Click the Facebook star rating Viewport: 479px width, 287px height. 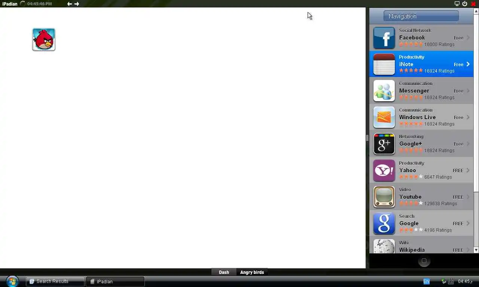click(411, 44)
